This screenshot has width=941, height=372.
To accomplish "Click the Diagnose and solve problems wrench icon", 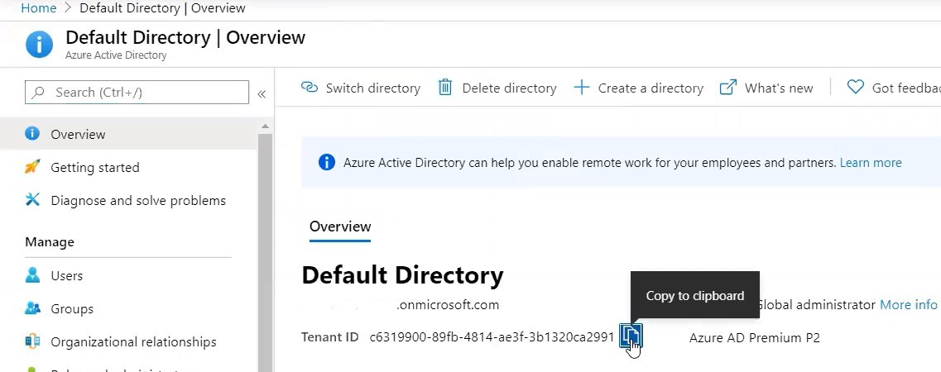I will pos(32,199).
